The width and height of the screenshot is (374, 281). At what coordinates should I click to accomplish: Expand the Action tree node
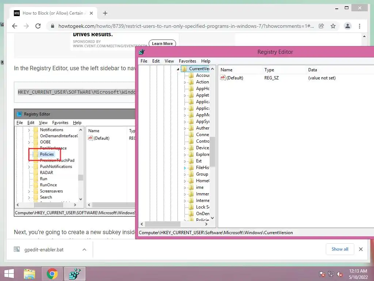click(185, 82)
